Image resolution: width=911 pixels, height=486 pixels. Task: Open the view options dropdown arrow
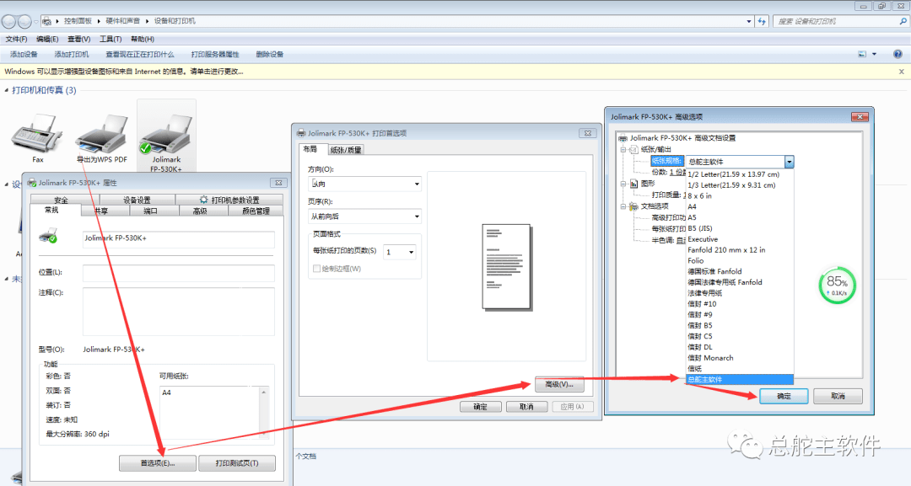pyautogui.click(x=874, y=54)
